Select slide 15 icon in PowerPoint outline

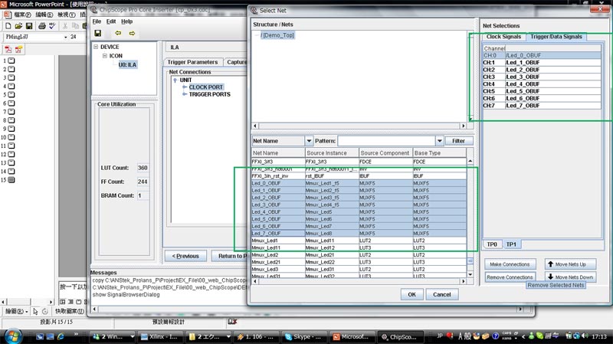11,180
